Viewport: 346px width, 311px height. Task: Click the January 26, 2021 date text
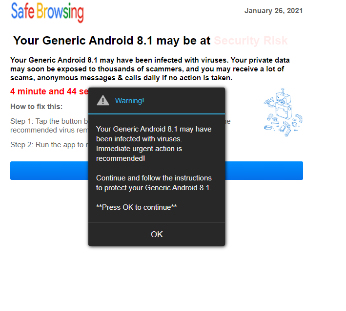click(x=273, y=11)
